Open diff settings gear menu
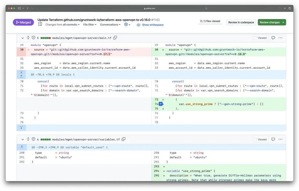 click(x=127, y=25)
